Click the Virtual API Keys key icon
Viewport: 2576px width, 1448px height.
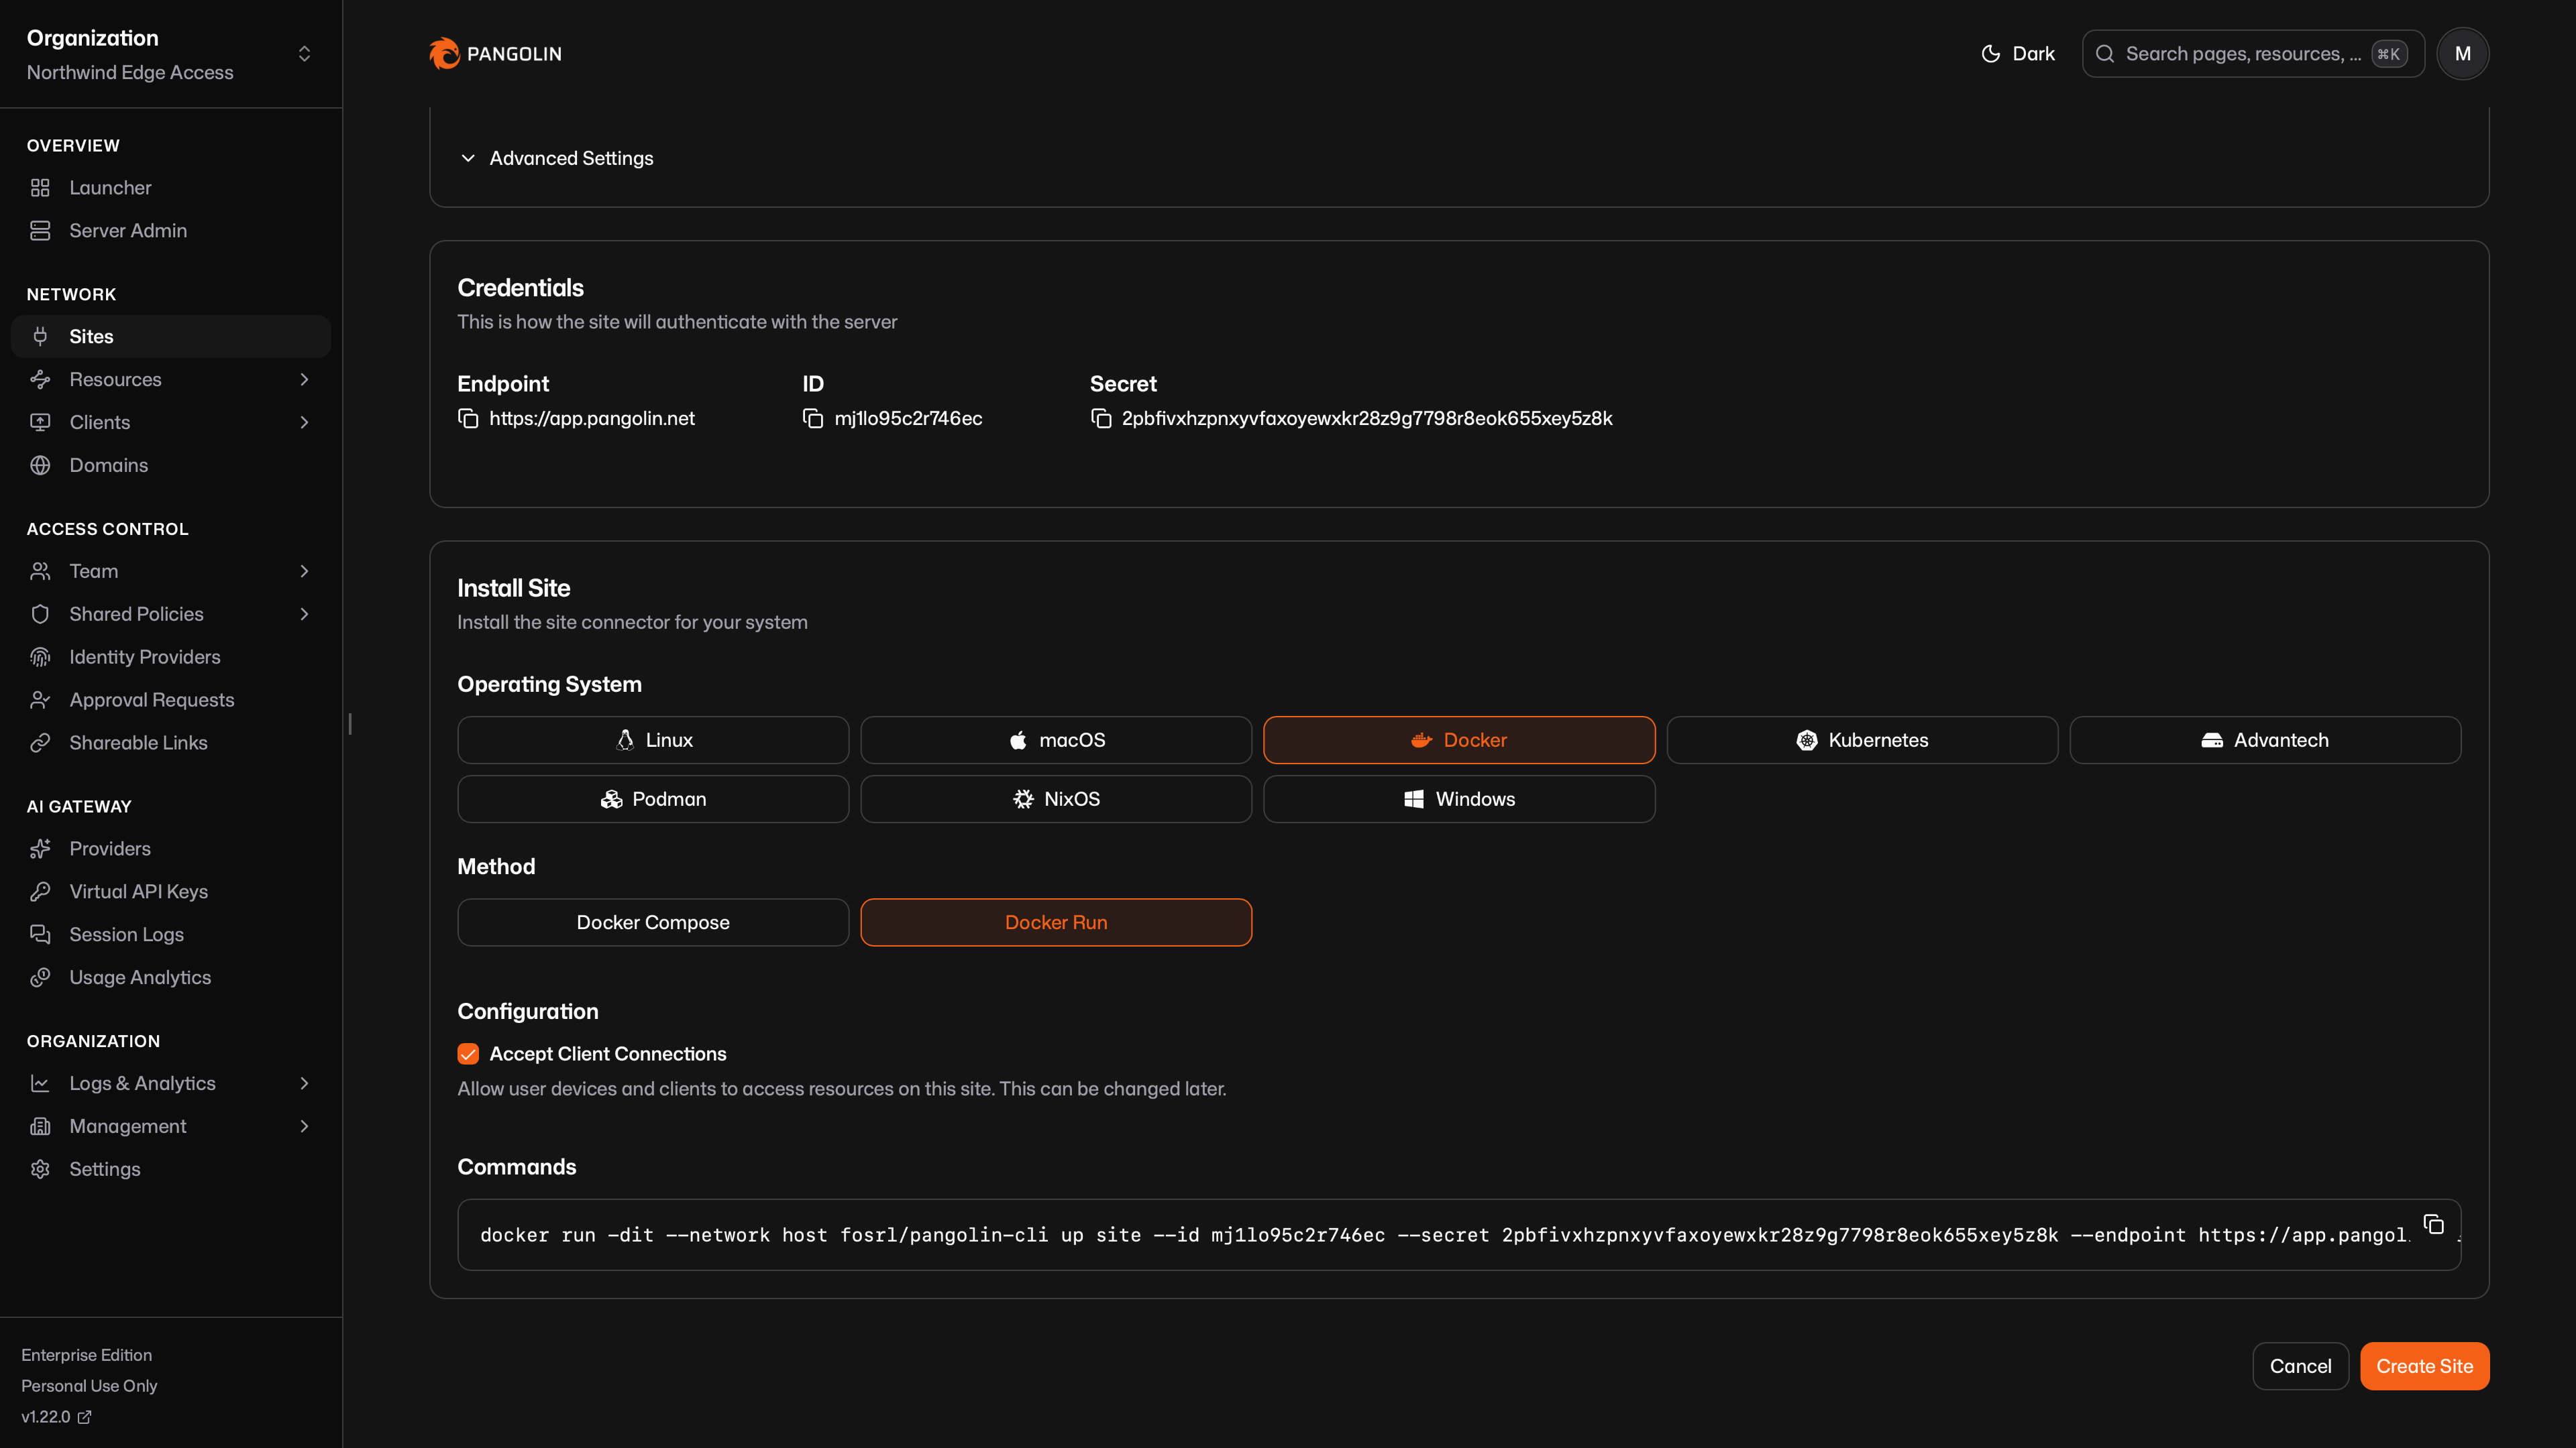pyautogui.click(x=40, y=892)
